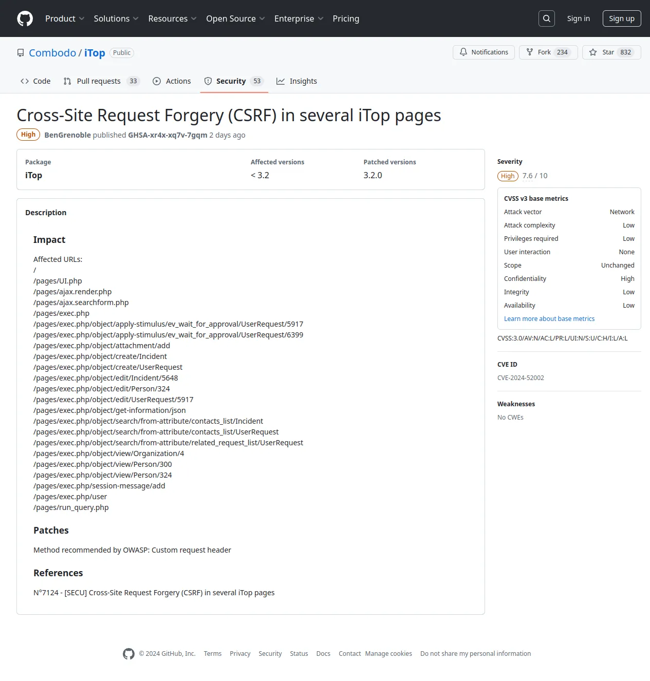Click the repository book icon
Screen dimensions: 650x681
coord(21,53)
